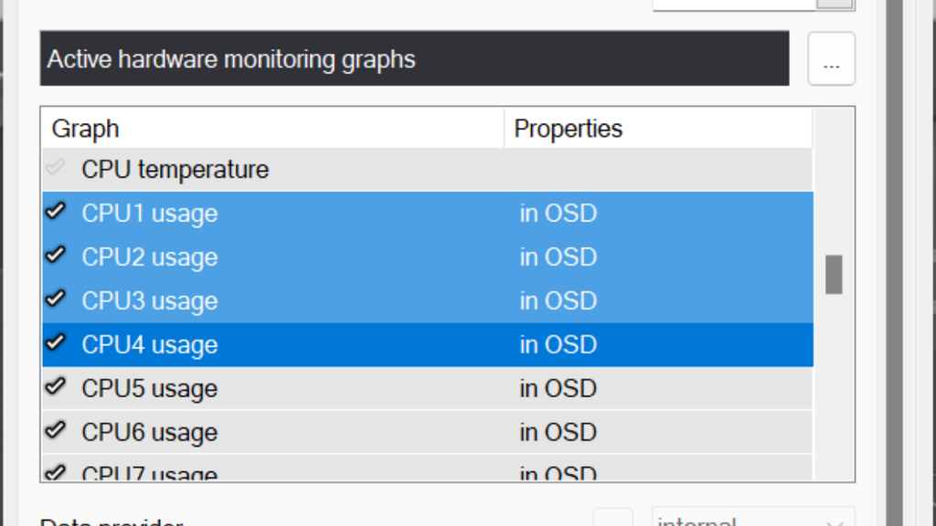936x526 pixels.
Task: Select the CPU temperature graph label
Action: click(x=175, y=170)
